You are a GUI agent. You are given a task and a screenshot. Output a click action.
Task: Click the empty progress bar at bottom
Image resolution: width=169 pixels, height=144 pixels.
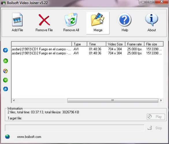[75, 128]
